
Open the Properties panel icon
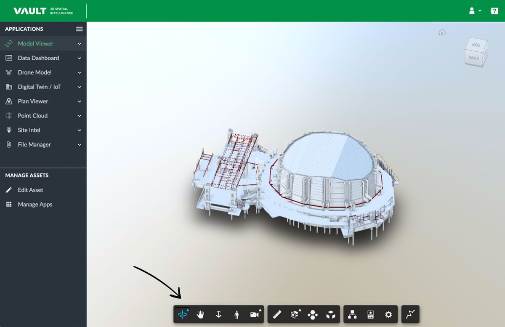370,314
